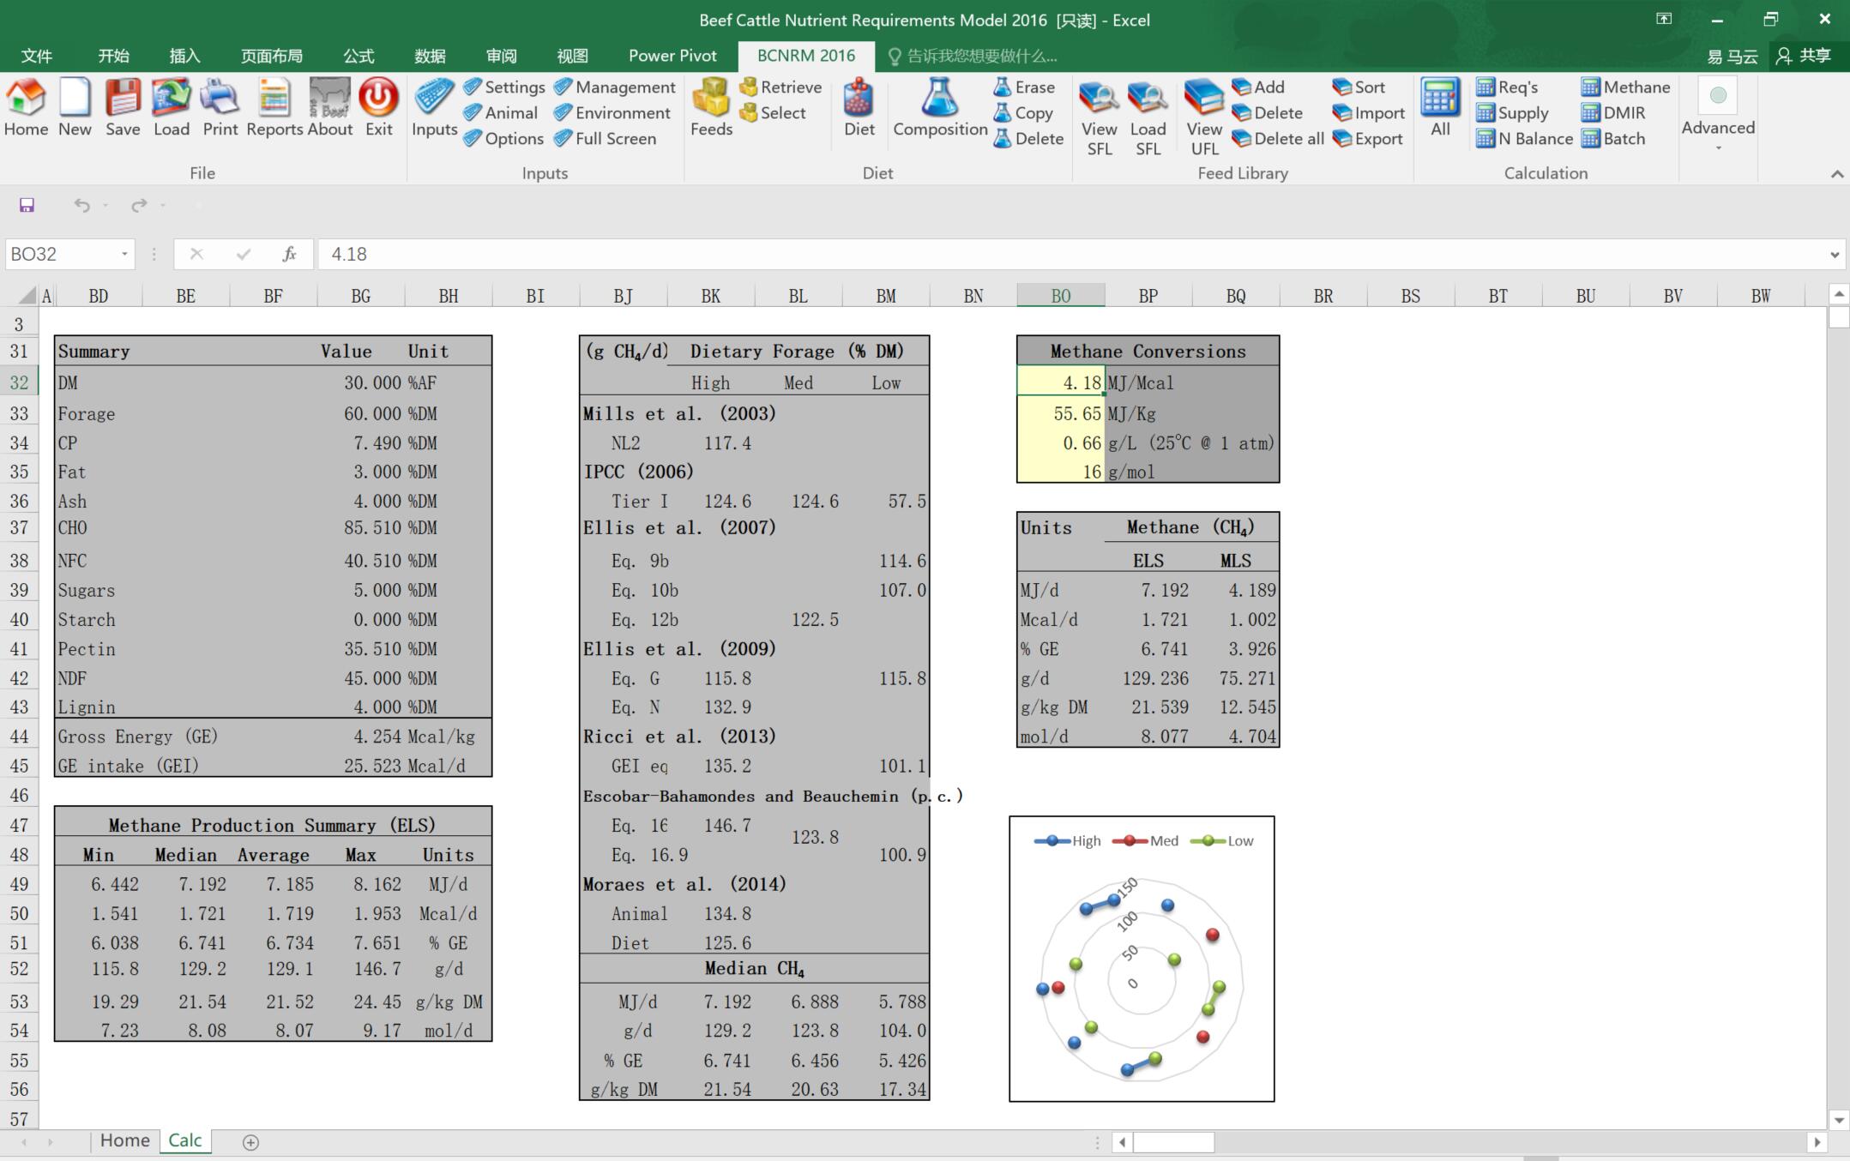Open the 文件 menu tab
This screenshot has height=1161, width=1850.
[36, 56]
